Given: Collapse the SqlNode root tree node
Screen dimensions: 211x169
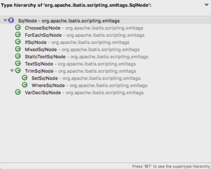Looking at the screenshot, I should pyautogui.click(x=5, y=21).
